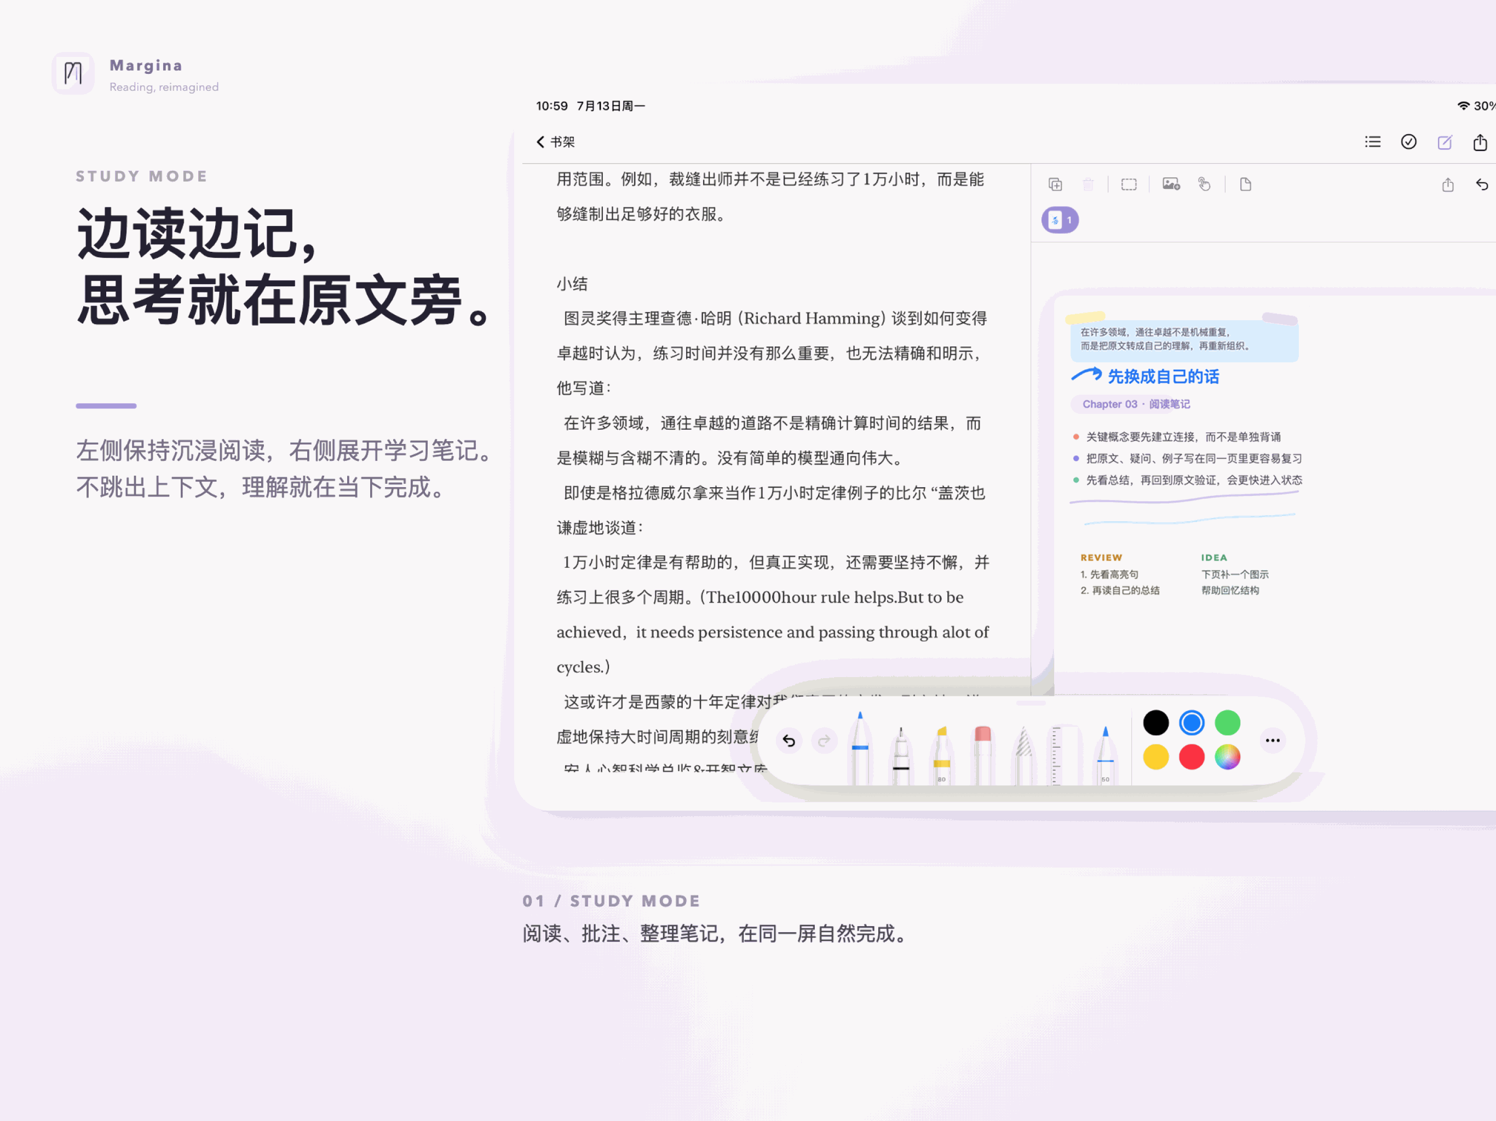Select the striped lasso pencil tool

(1023, 755)
